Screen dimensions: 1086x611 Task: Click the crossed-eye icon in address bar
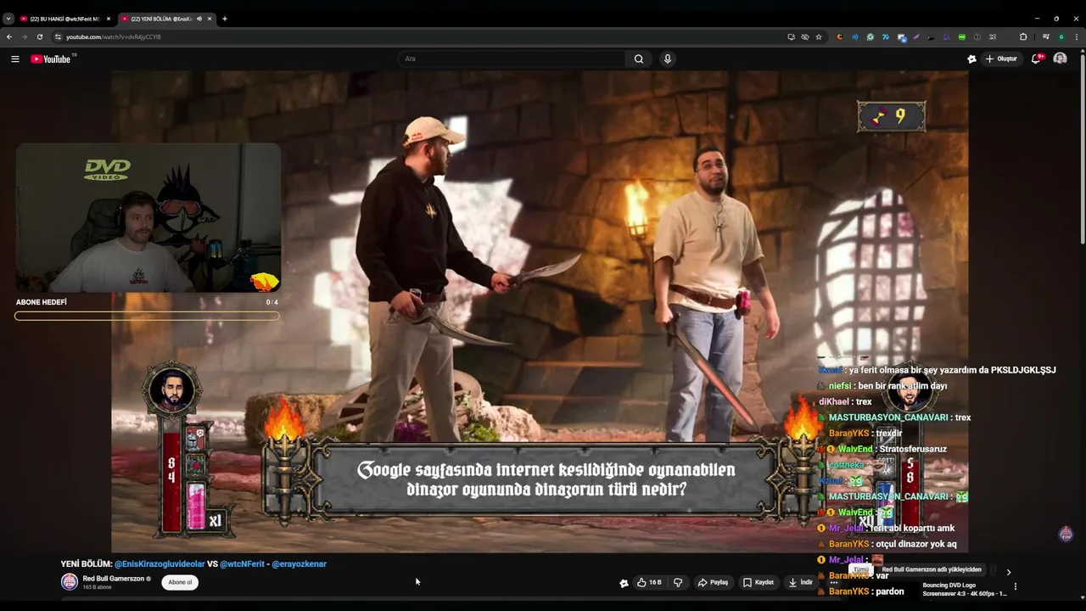click(805, 36)
